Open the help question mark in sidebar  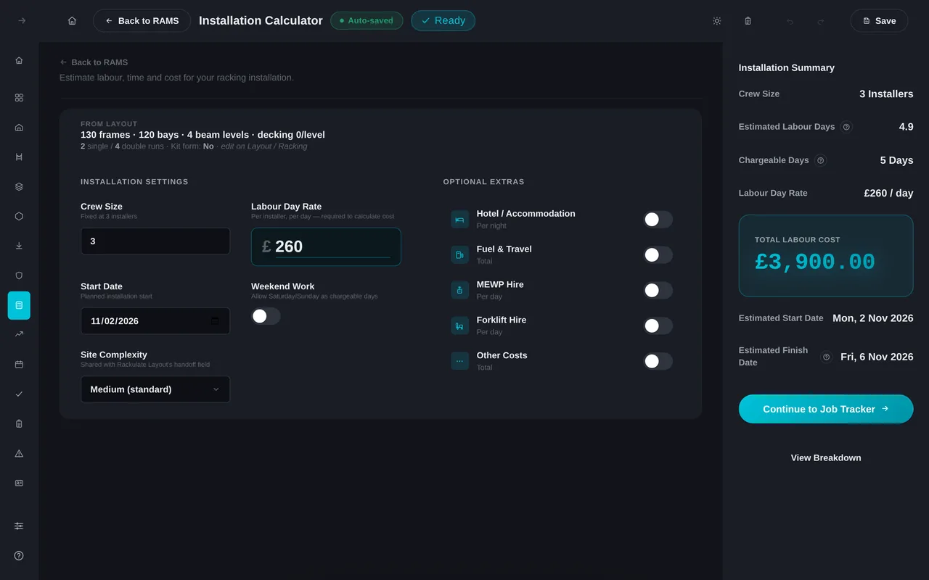(19, 555)
